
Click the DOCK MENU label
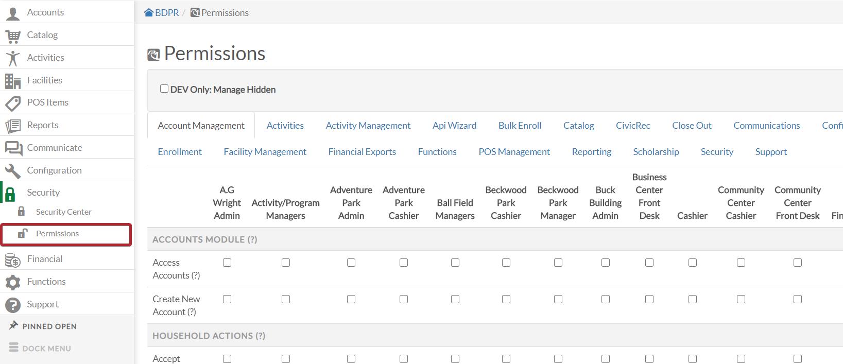point(47,349)
